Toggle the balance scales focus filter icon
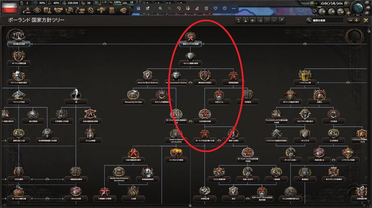The width and height of the screenshot is (372, 208). pos(267,20)
